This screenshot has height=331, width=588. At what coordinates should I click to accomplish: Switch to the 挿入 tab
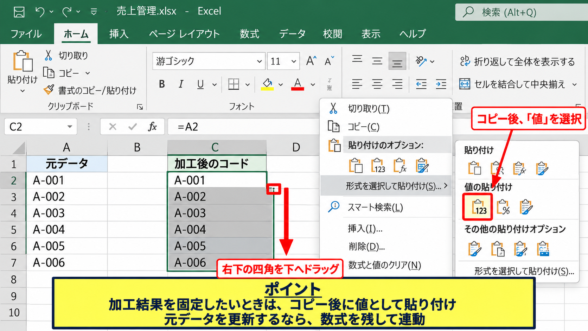tap(119, 34)
